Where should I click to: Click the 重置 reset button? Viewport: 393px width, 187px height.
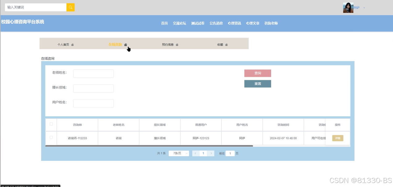pyautogui.click(x=258, y=84)
